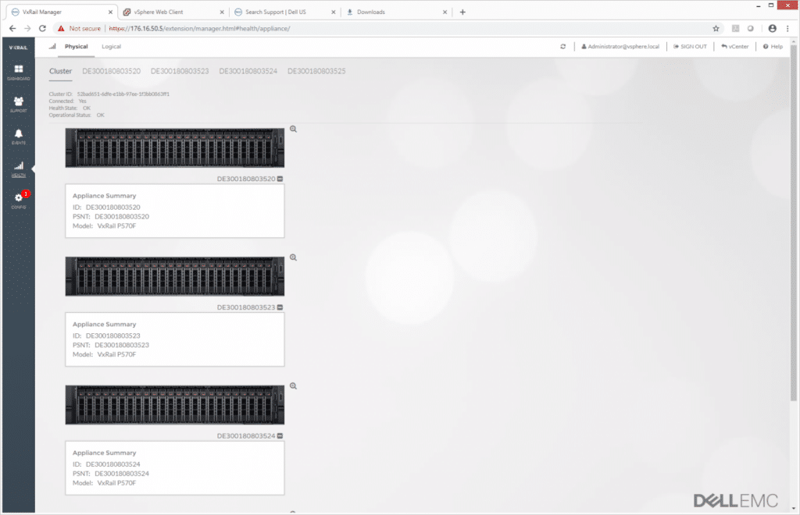Select the DE300180803524 appliance tab
The width and height of the screenshot is (800, 515).
click(x=248, y=71)
